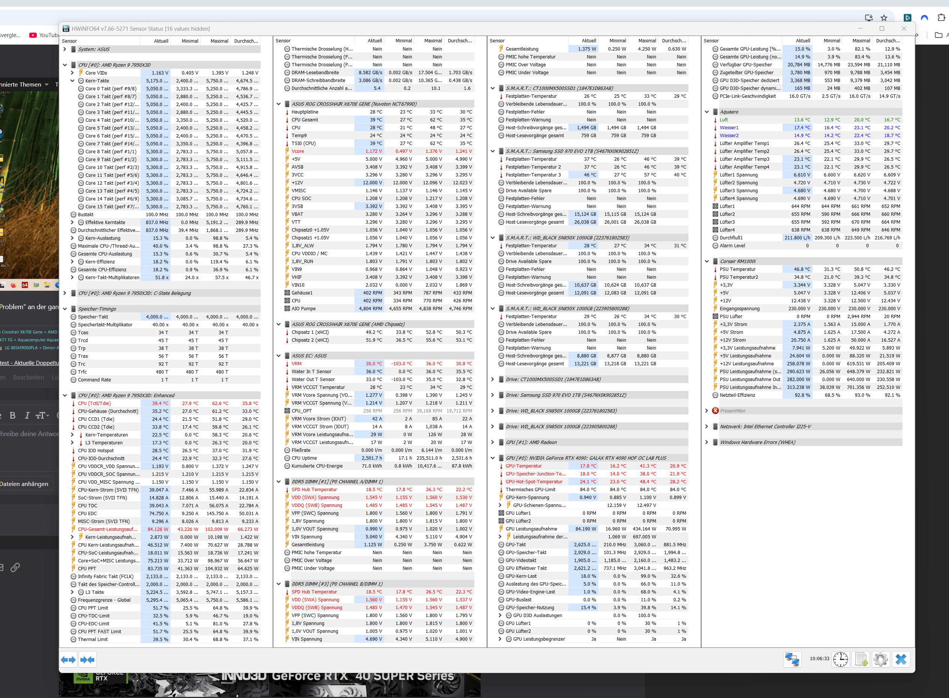Viewport: 949px width, 698px height.
Task: Click the 'Problem an der gan' thread title
Action: [x=29, y=307]
